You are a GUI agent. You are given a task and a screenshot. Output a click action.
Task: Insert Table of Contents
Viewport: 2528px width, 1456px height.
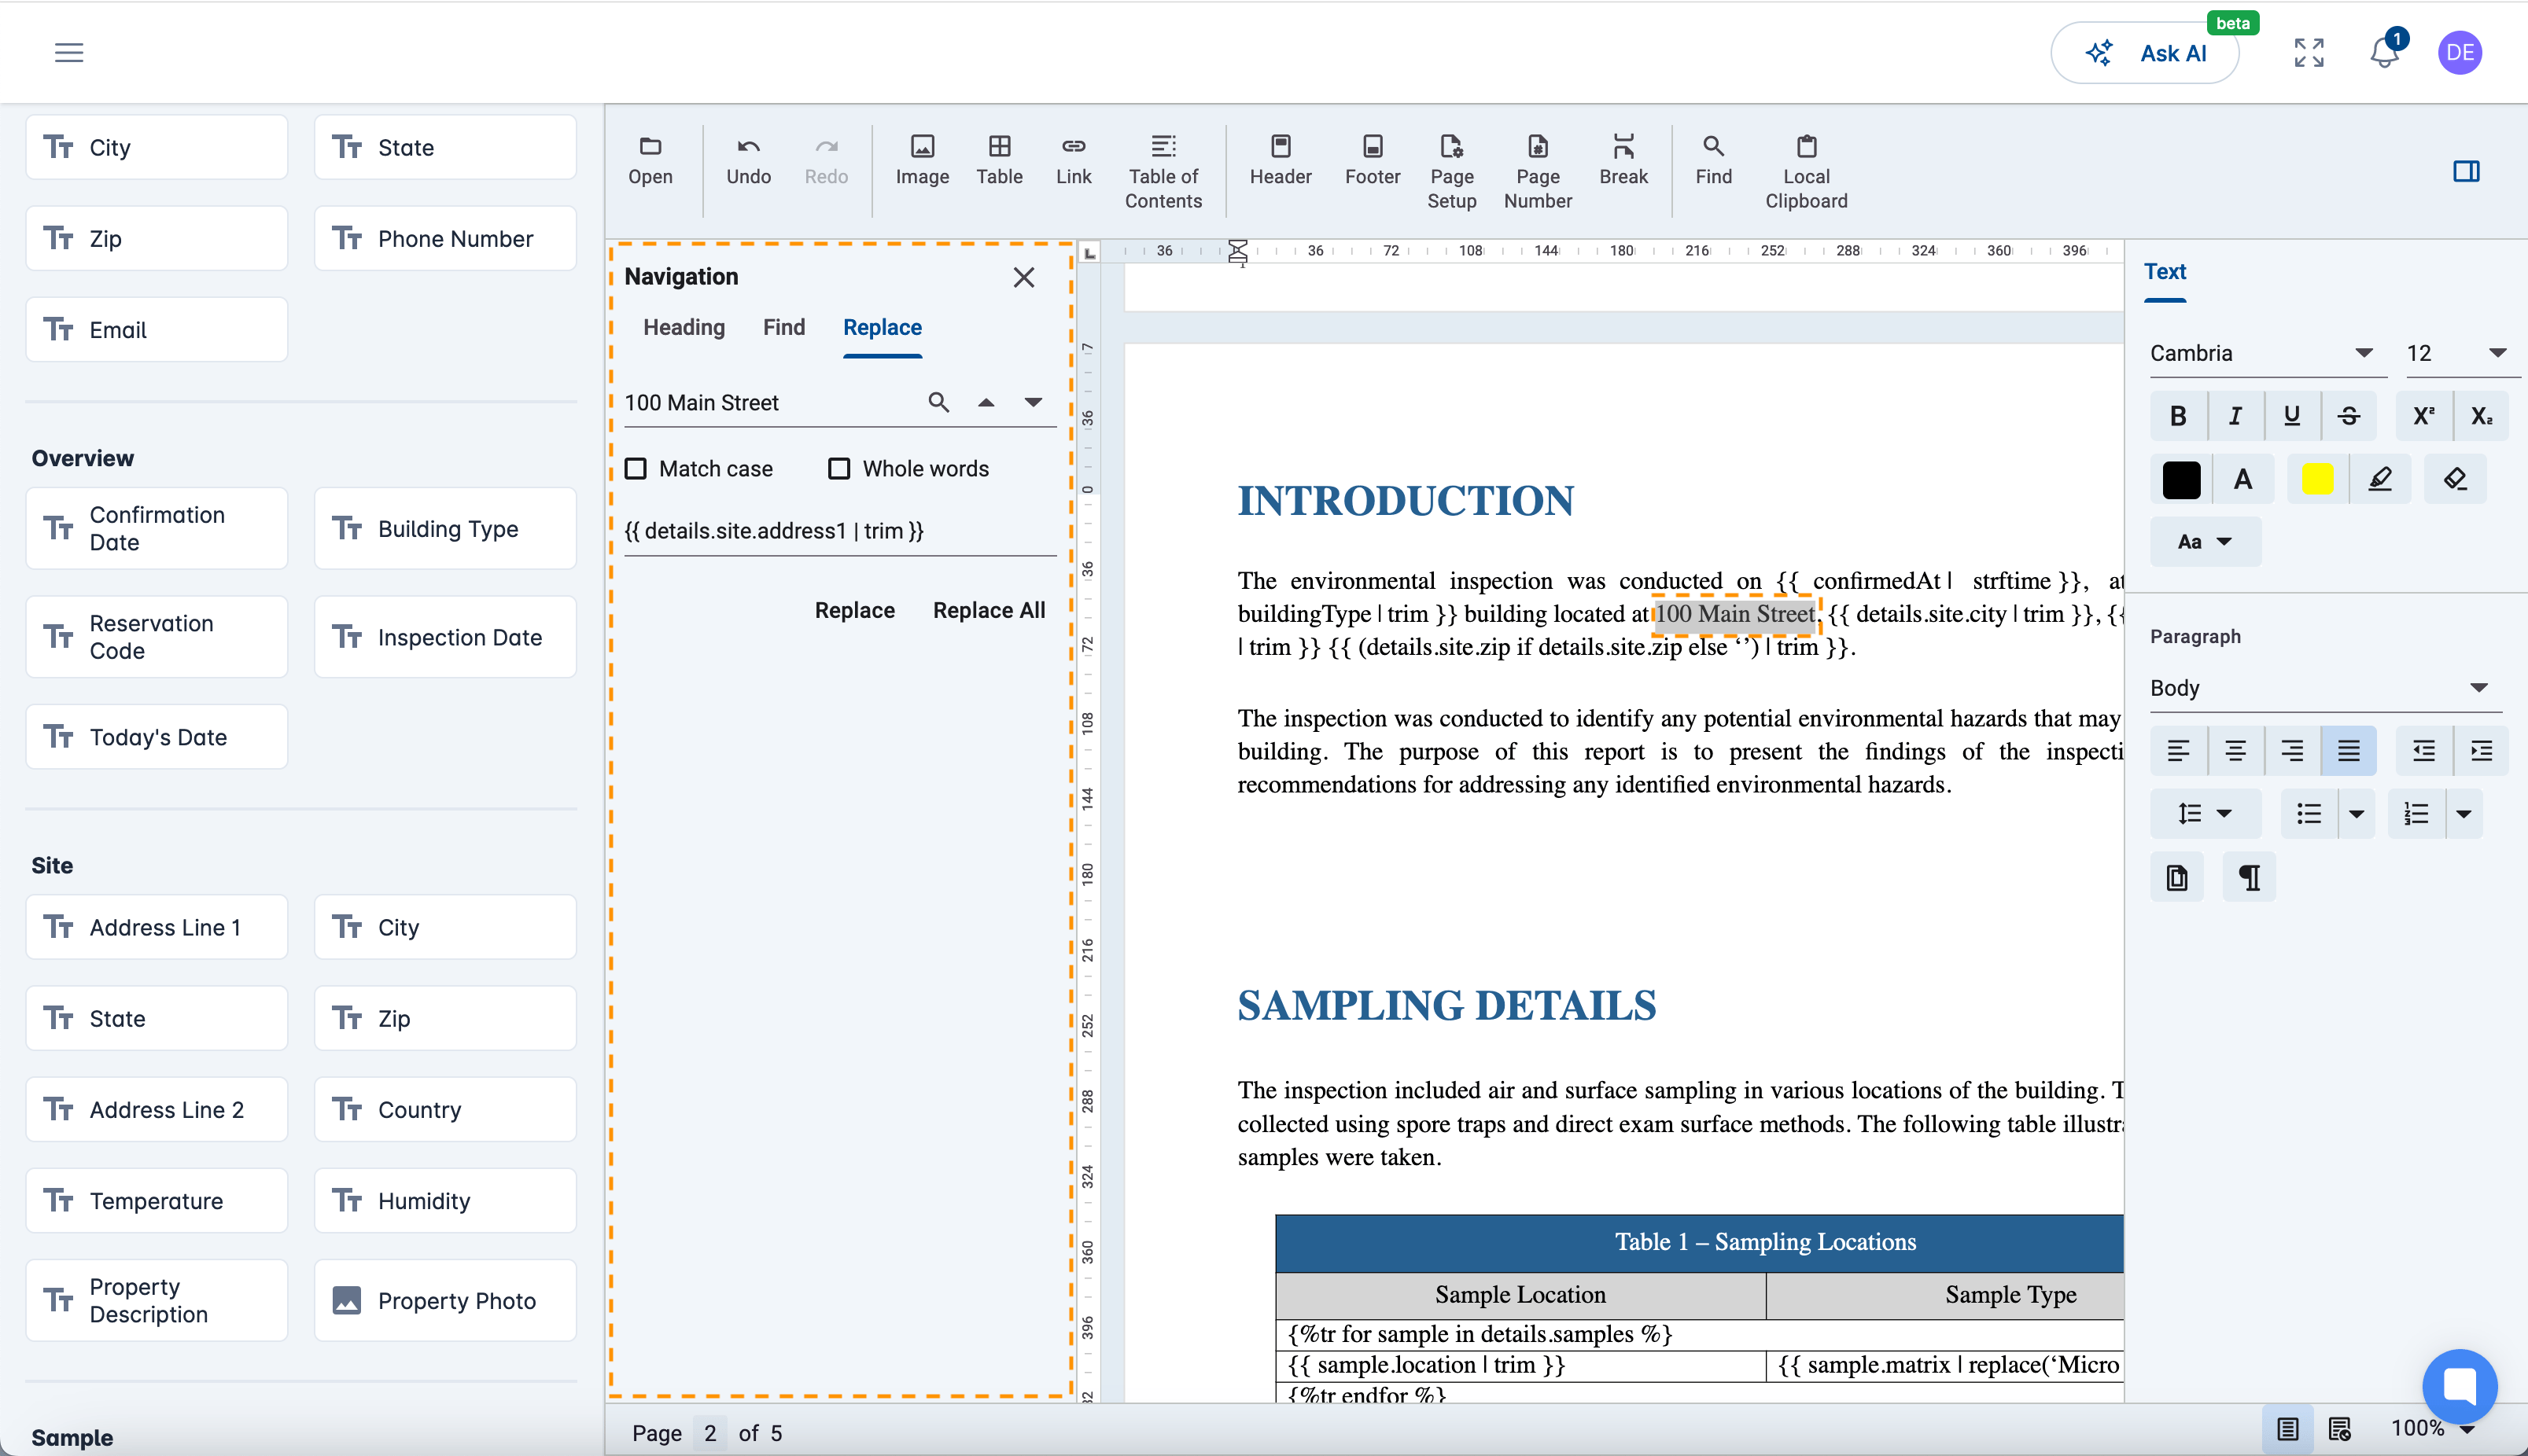[1163, 173]
